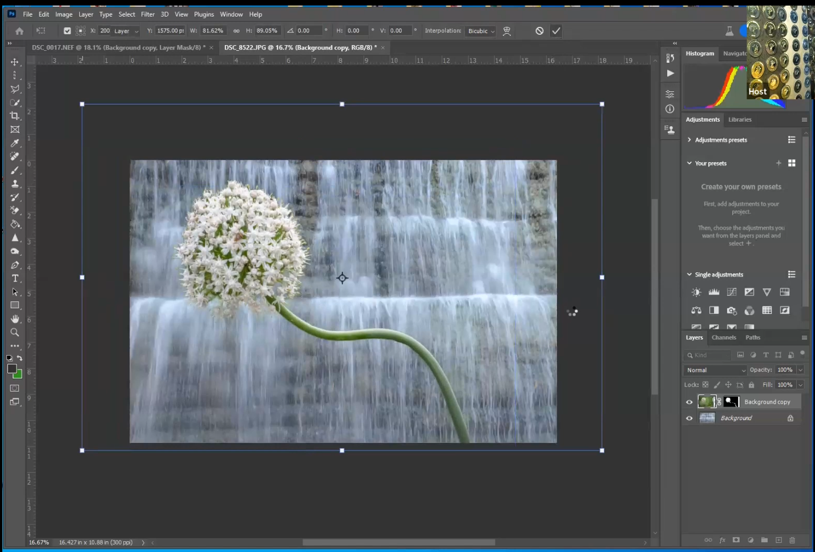815x552 pixels.
Task: Commit the transform with the checkmark
Action: click(x=556, y=31)
